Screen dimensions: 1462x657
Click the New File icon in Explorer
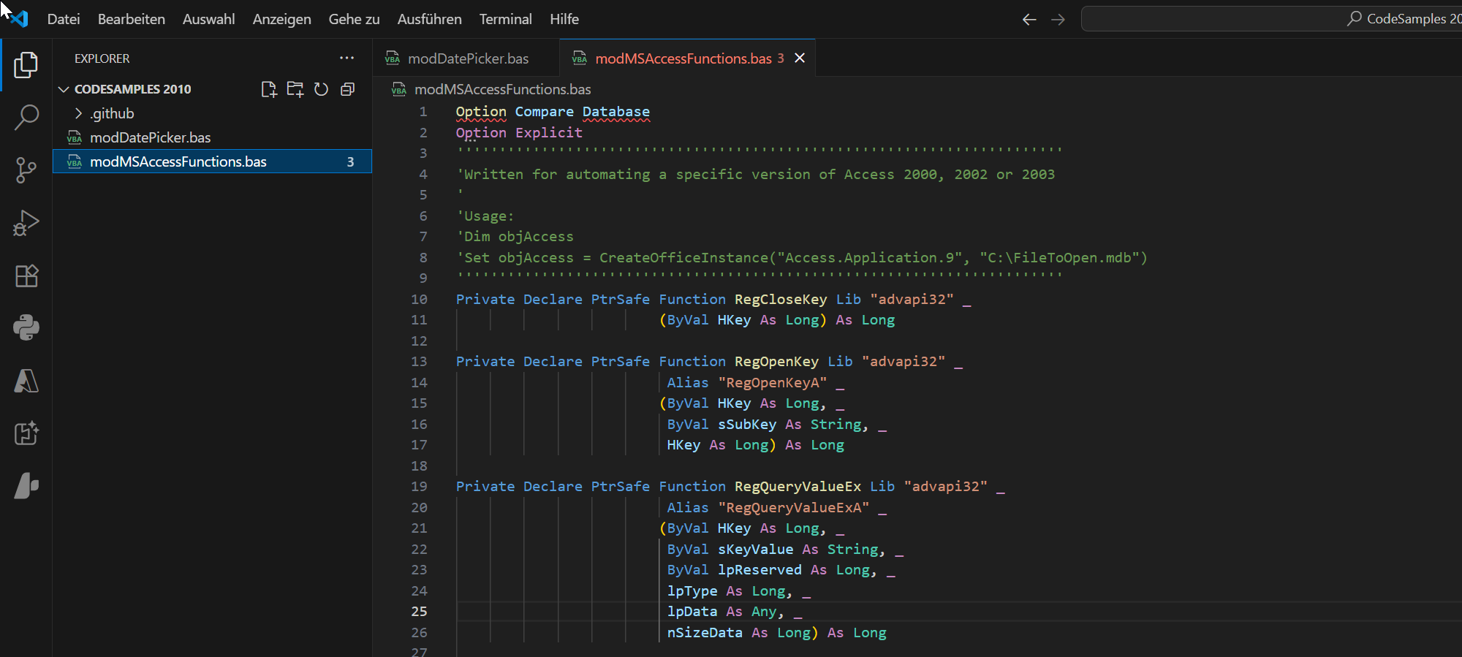269,89
